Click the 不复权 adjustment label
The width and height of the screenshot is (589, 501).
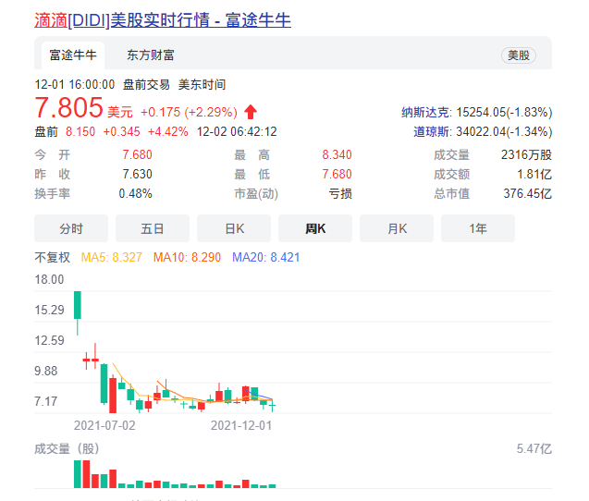pos(52,257)
